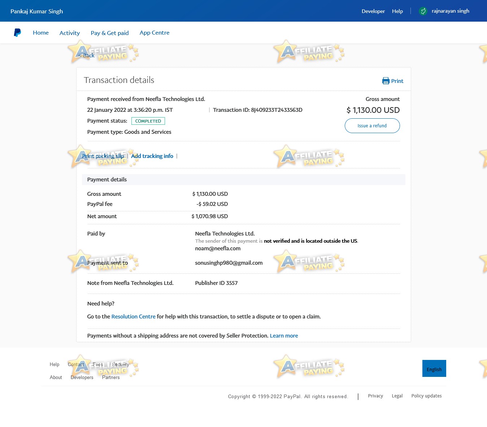Screen dimensions: 487x427
Task: Click the PayPal logo icon
Action: 17,33
